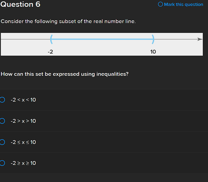Image resolution: width=208 pixels, height=182 pixels.
Task: Click the answer text '-2 > x > 10'
Action: (x=23, y=121)
